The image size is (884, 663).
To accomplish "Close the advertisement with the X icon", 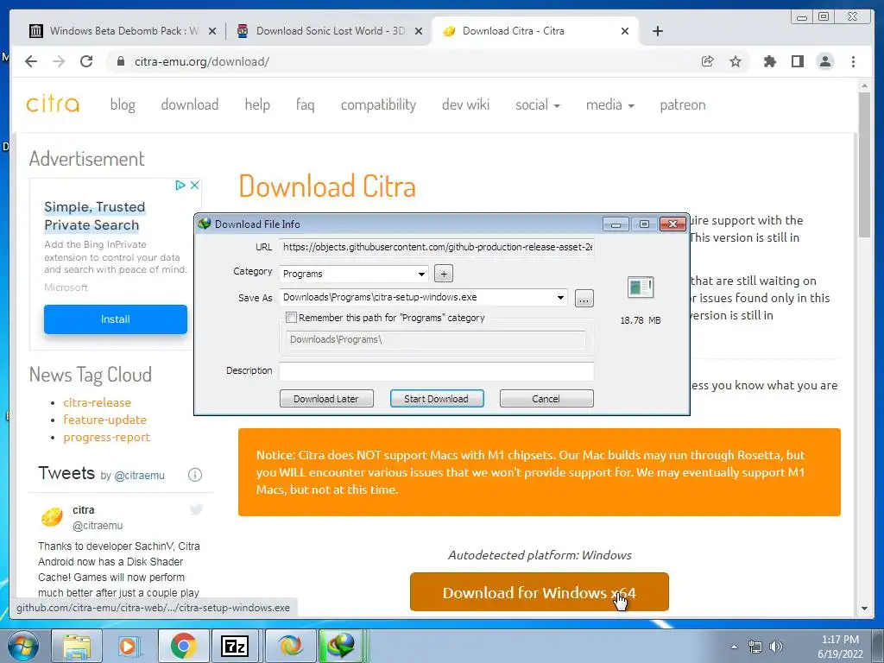I will click(x=194, y=185).
